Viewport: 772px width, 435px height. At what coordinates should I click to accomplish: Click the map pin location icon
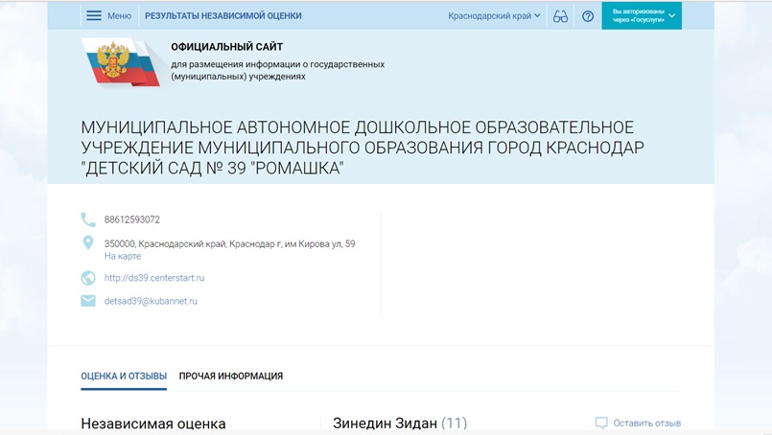click(88, 242)
